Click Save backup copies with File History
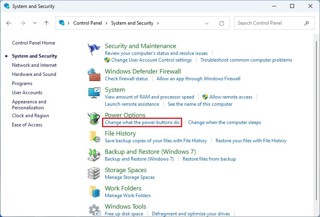 (156, 141)
